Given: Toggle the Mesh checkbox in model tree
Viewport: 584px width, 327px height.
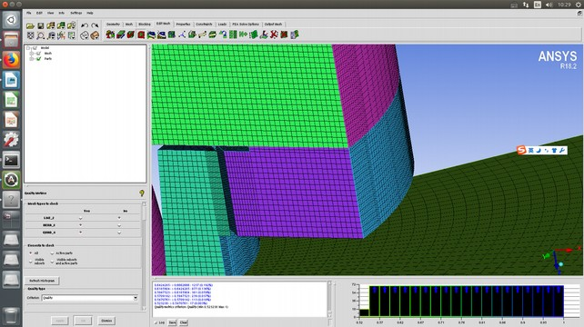Looking at the screenshot, I should click(x=38, y=54).
